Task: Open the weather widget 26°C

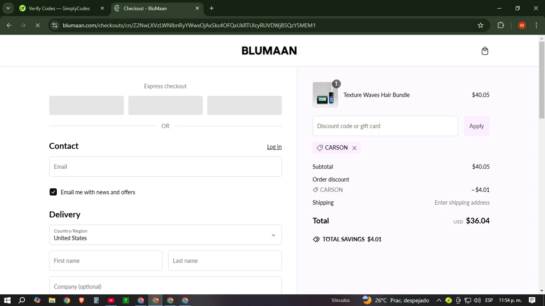Action: click(396, 300)
